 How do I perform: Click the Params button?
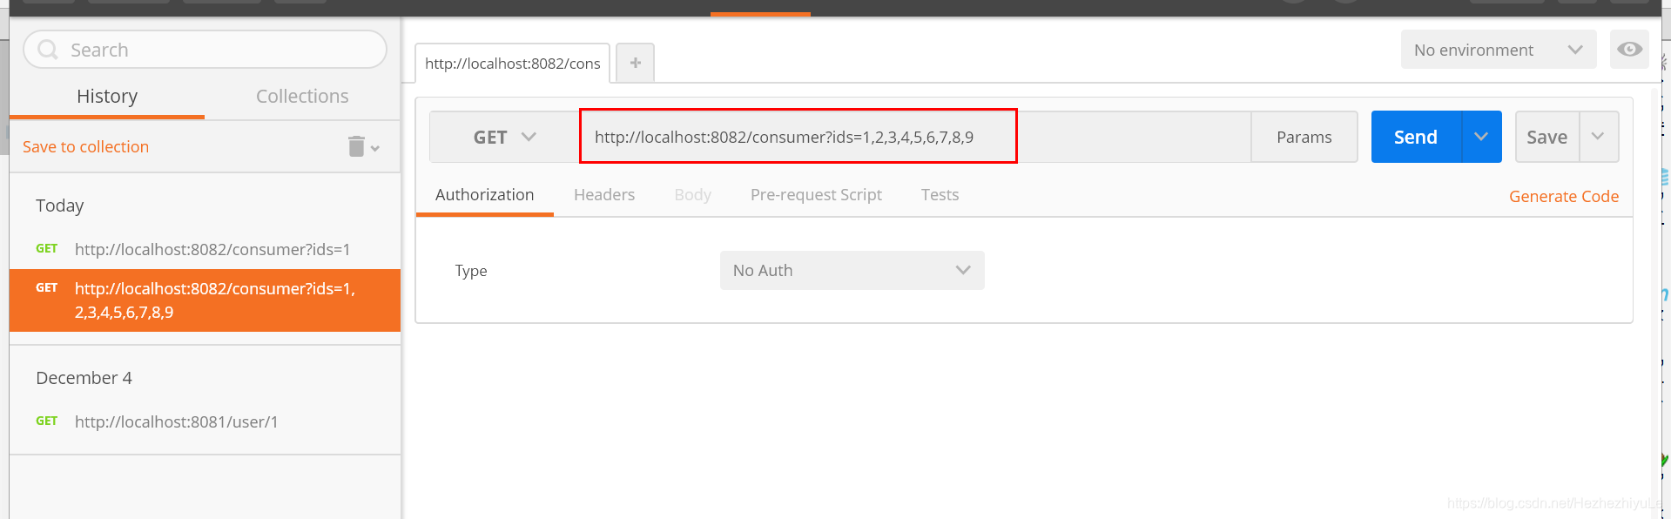click(1304, 137)
